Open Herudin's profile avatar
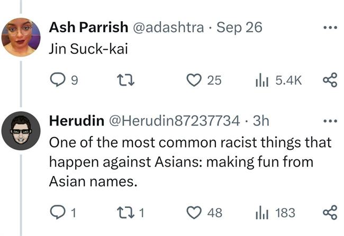 21,131
